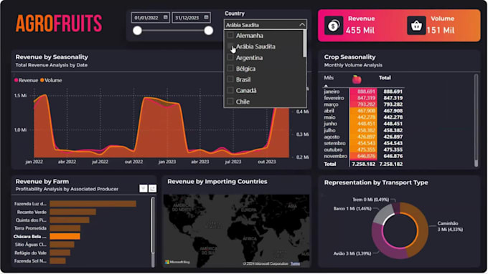Click the Revenue legend marker
This screenshot has height=274, width=488.
17,80
